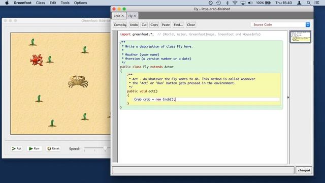Click the red lobster in the world
Viewport: 325px width, 183px height.
coord(37,60)
